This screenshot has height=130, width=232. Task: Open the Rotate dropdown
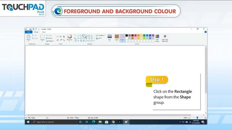(50, 41)
